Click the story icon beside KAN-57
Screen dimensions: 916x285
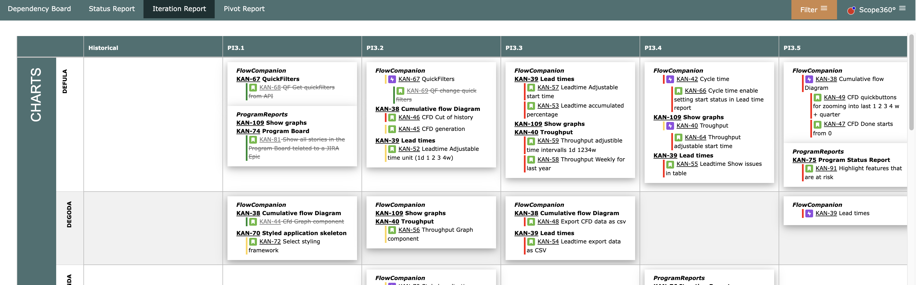pos(531,88)
